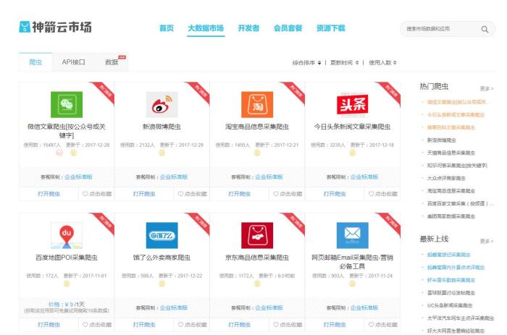507x335 pixels.
Task: Open 天猫商品信息采集爬虫 in sidebar
Action: (x=451, y=153)
